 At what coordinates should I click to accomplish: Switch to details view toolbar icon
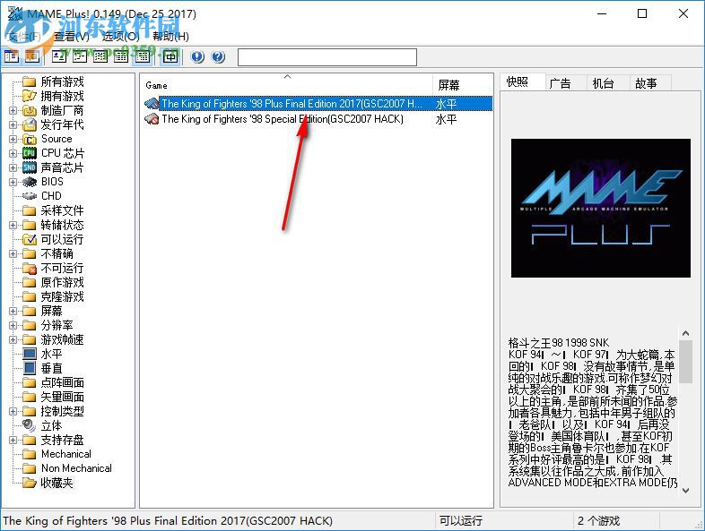(121, 56)
